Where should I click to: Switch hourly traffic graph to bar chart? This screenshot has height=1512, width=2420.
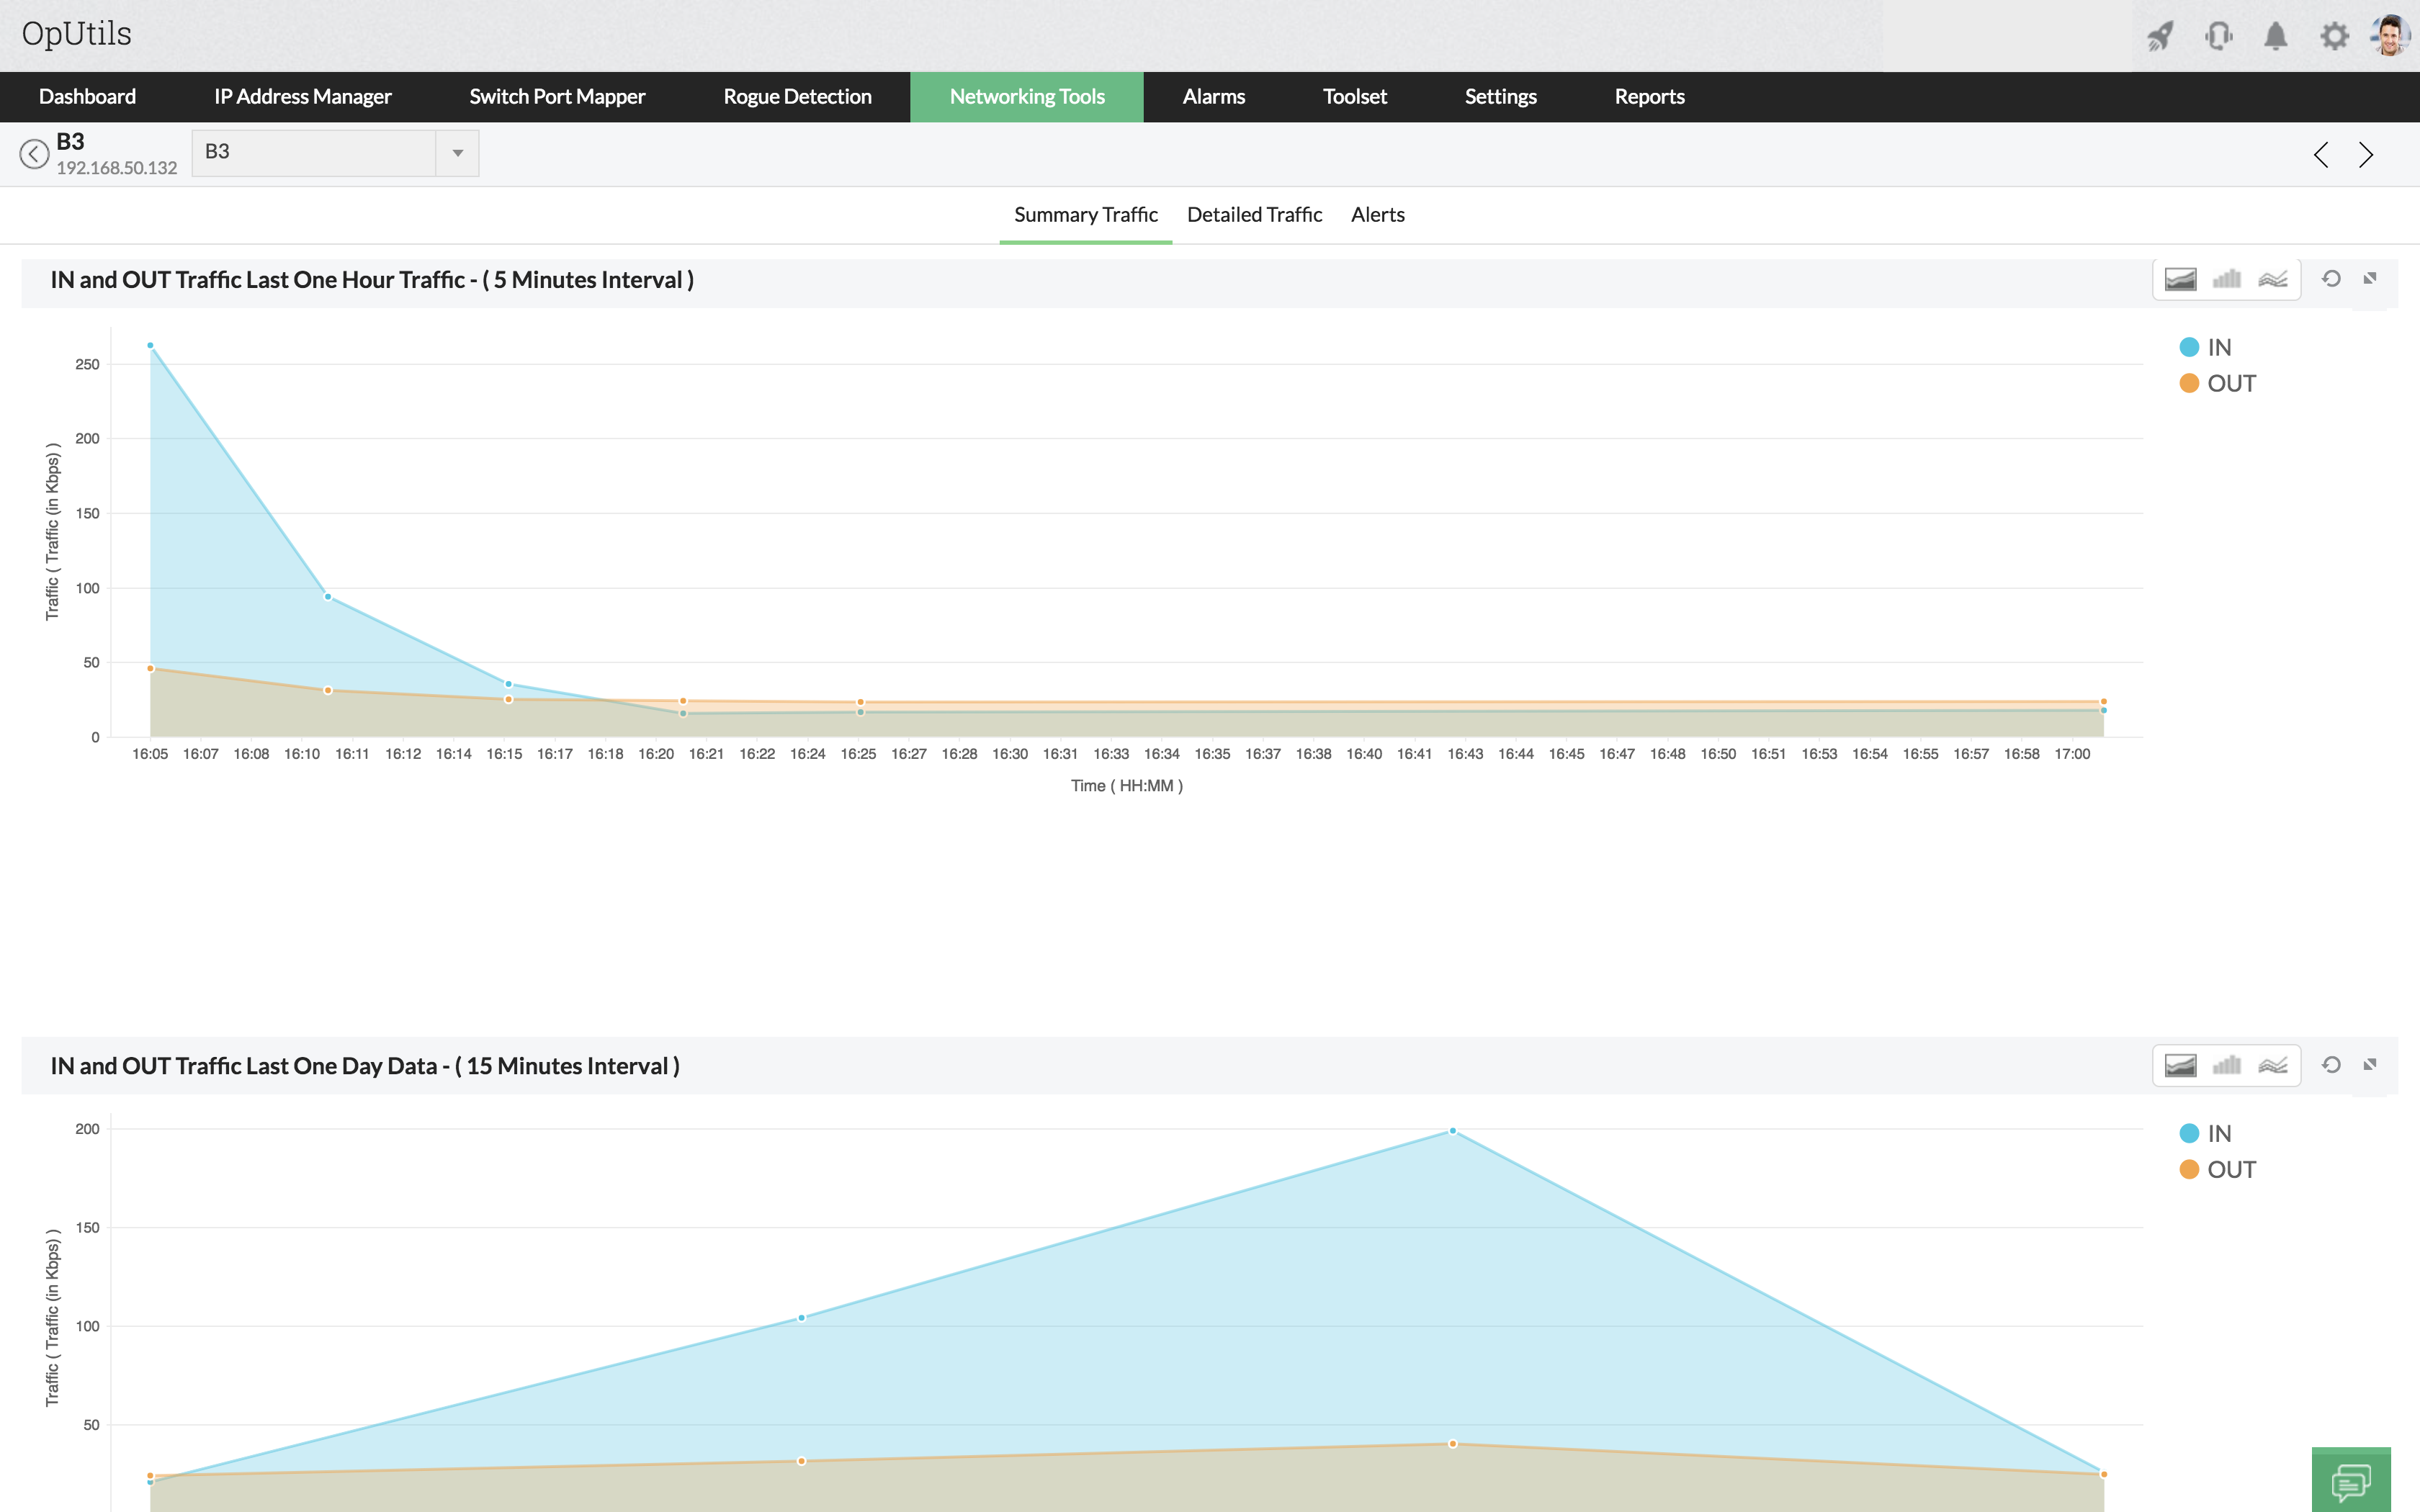pos(2226,279)
